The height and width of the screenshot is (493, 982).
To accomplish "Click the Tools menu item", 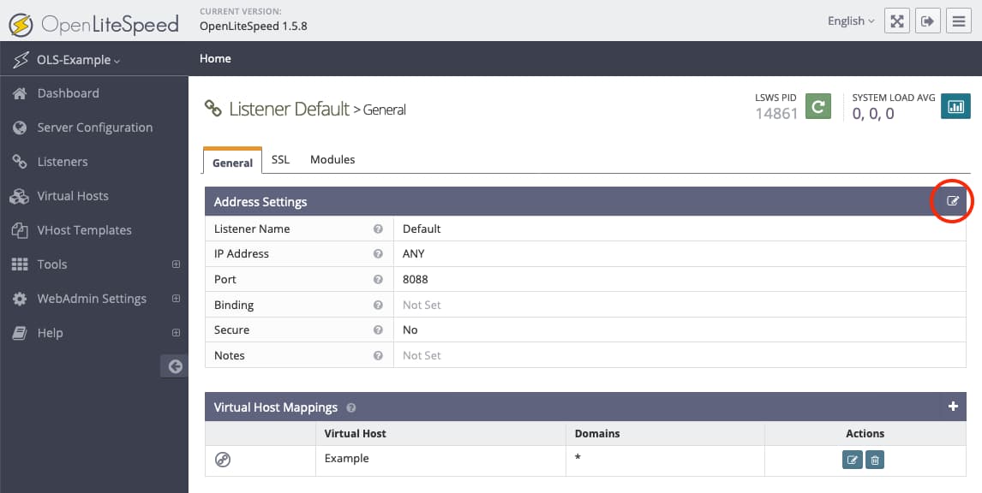I will [52, 264].
